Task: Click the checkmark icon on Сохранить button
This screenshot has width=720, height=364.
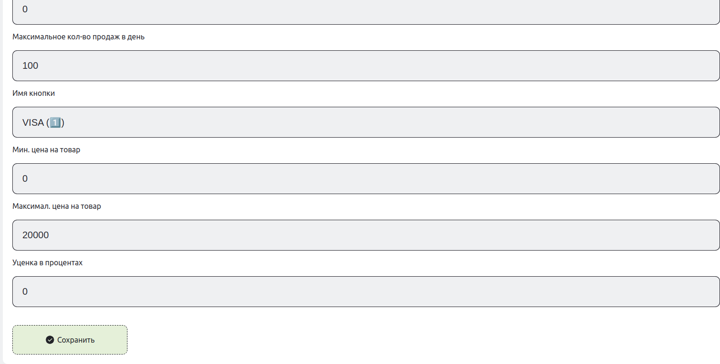Action: 50,340
